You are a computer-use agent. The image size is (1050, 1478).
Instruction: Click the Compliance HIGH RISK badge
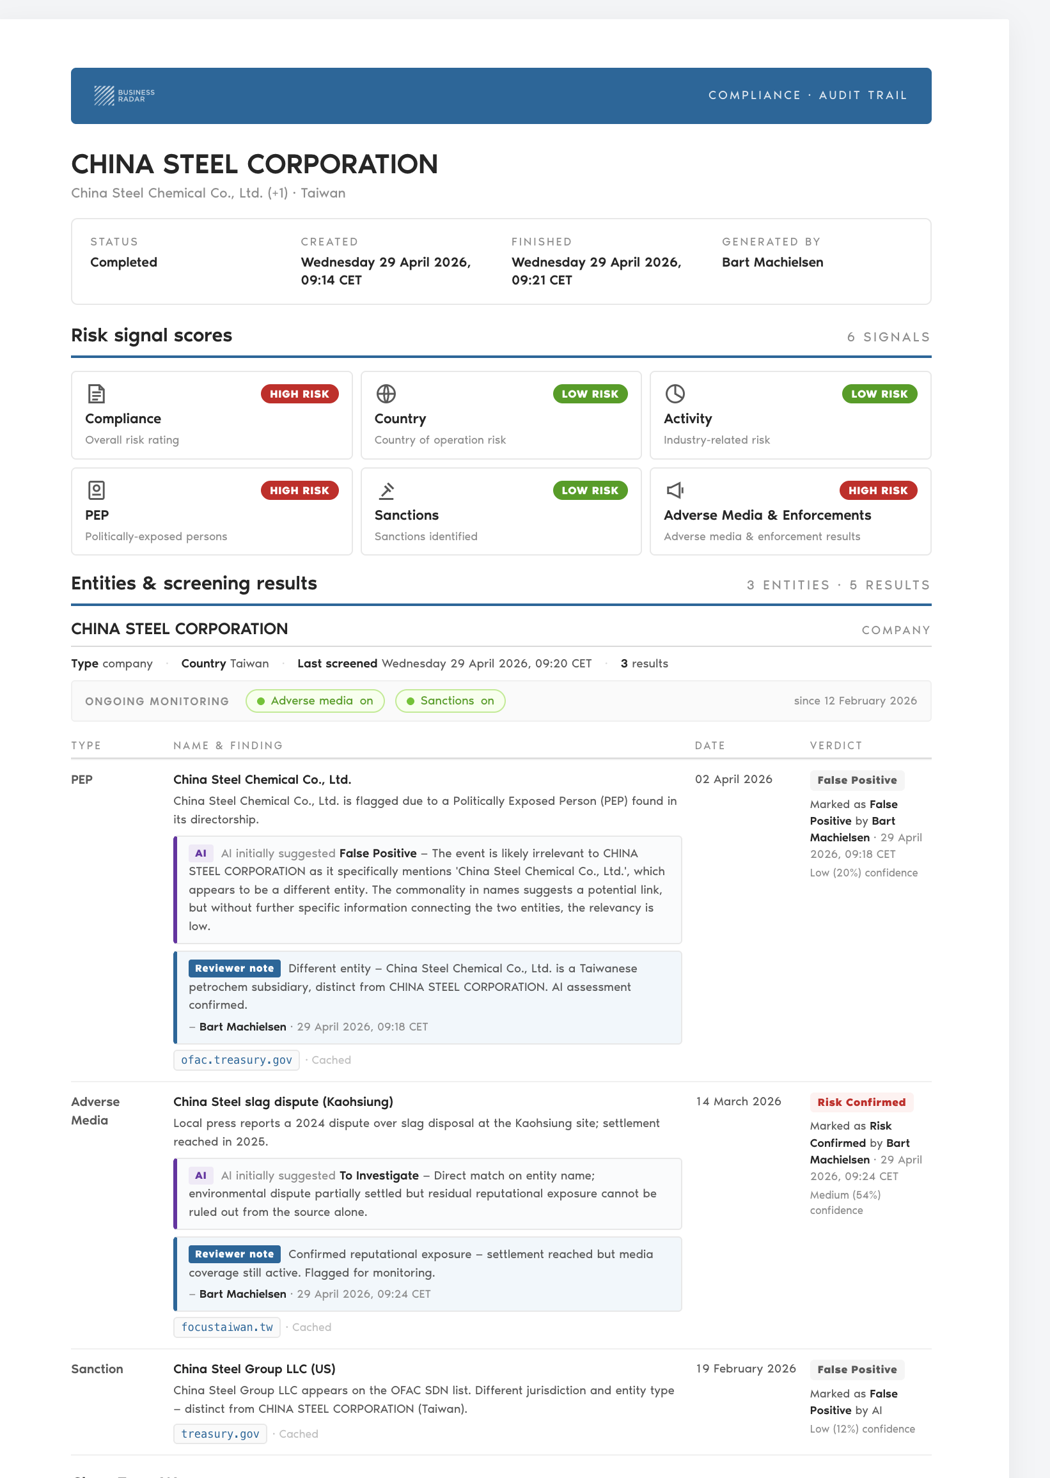(x=299, y=394)
